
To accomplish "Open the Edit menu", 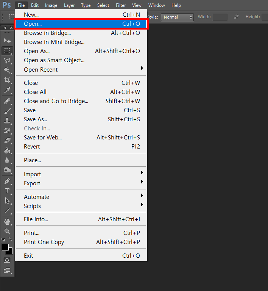I will pos(35,5).
